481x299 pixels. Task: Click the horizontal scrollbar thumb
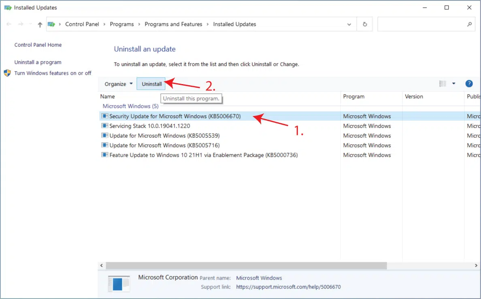click(x=246, y=265)
